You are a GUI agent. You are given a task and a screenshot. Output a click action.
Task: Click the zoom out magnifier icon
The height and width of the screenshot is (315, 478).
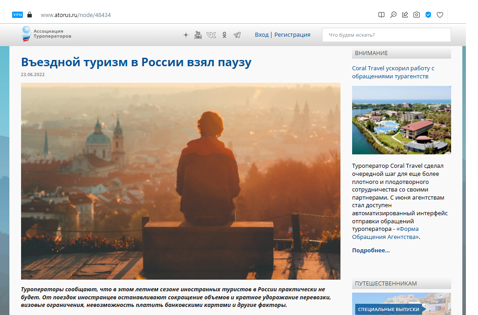click(x=393, y=15)
